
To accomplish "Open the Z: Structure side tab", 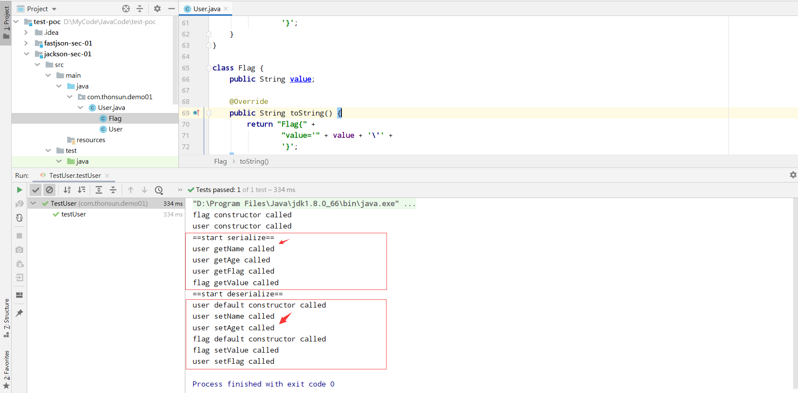I will [x=6, y=317].
